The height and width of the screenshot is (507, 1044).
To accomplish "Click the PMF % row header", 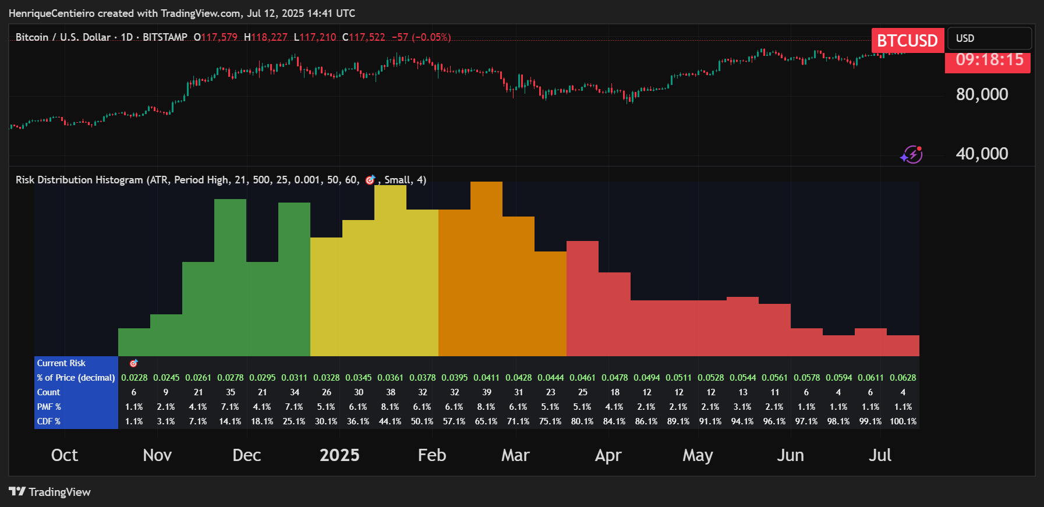I will tap(76, 407).
